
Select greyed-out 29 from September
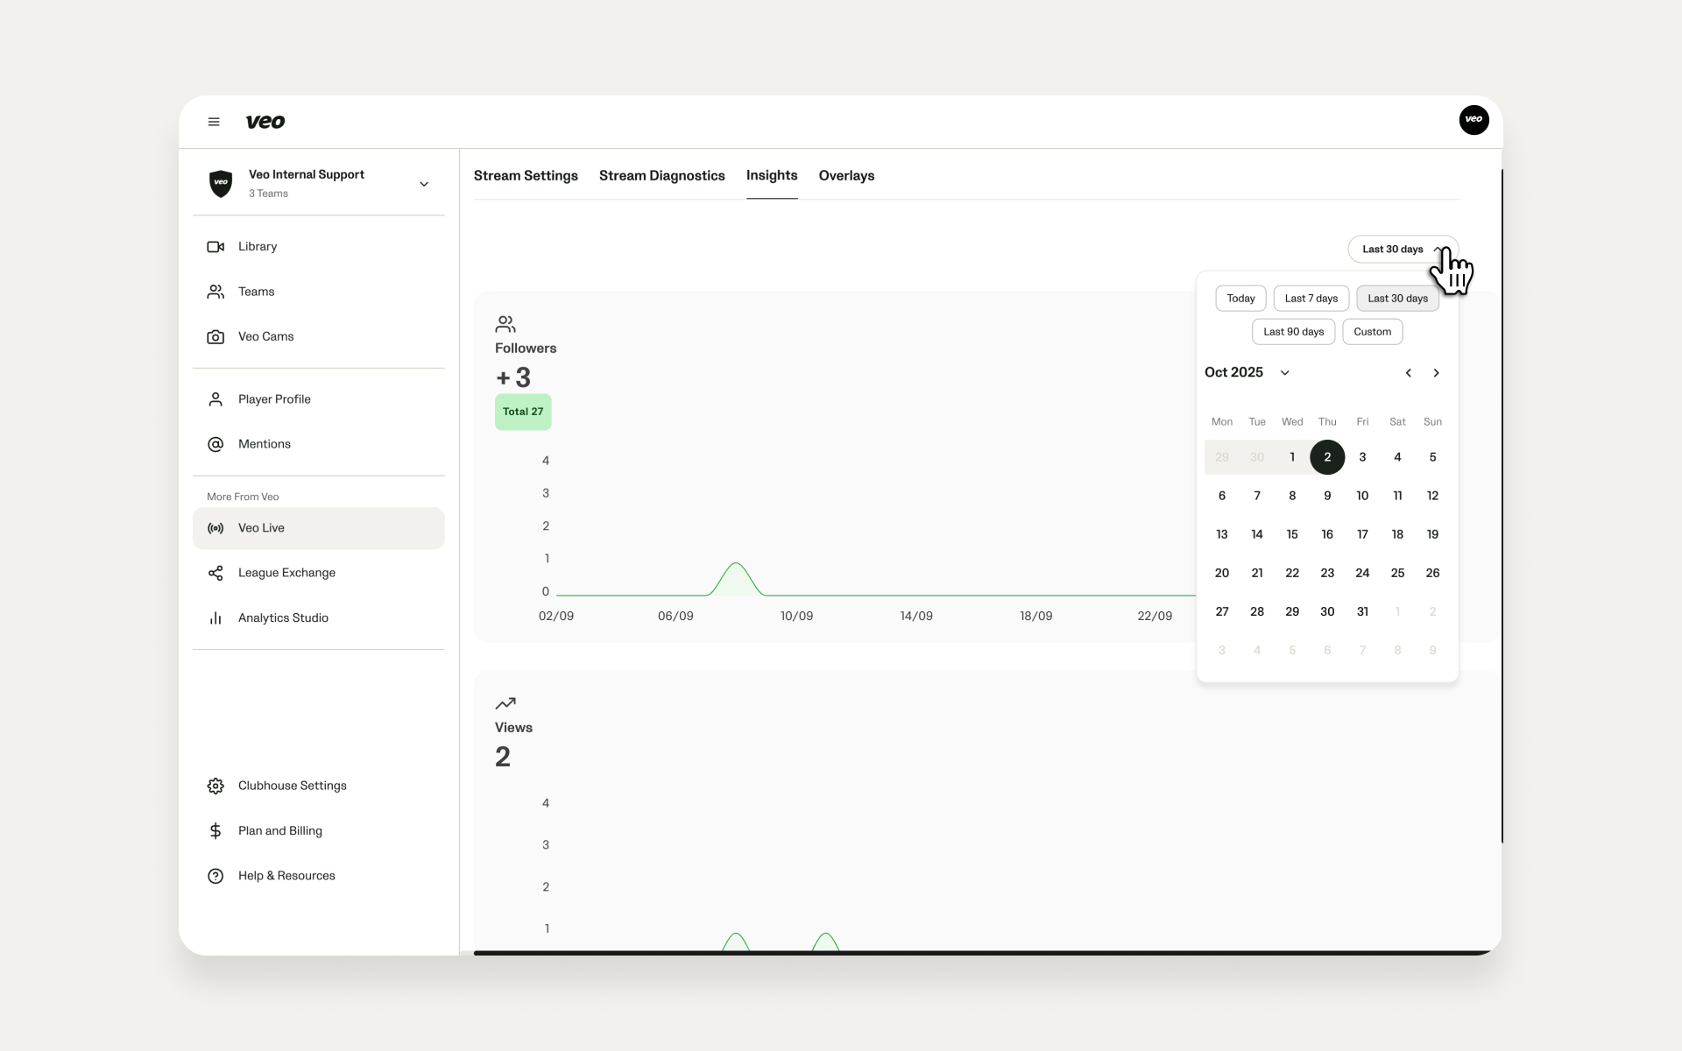1222,457
